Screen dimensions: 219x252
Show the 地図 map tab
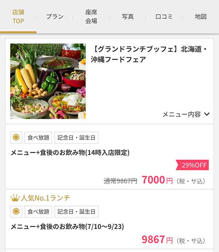click(x=200, y=16)
